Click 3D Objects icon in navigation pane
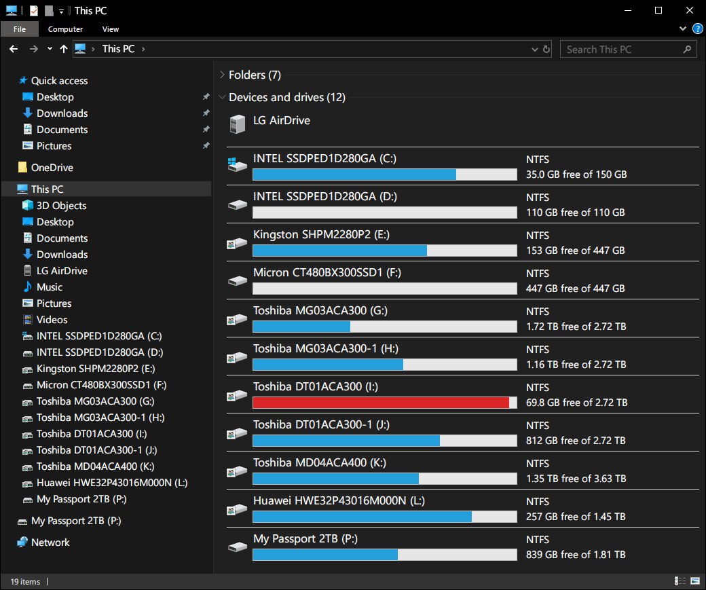706x590 pixels. click(x=28, y=206)
